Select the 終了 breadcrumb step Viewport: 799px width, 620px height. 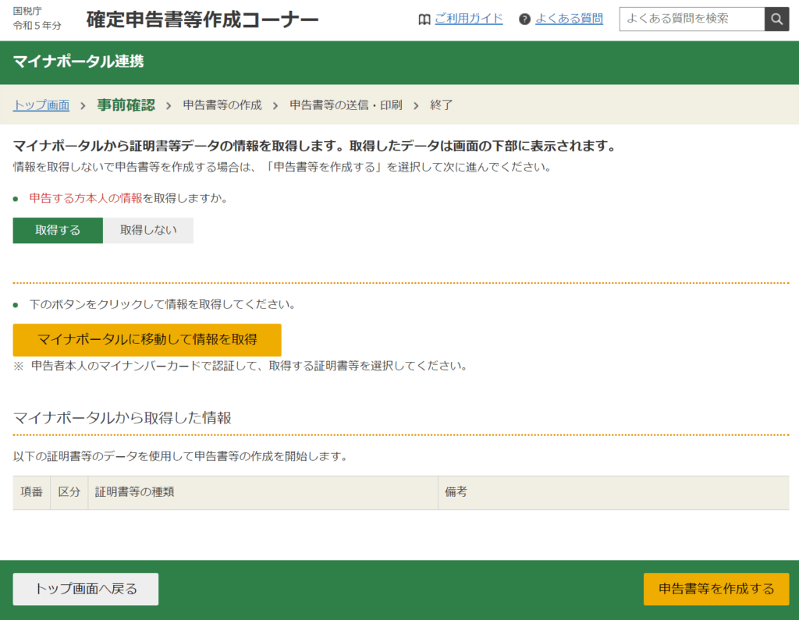pos(442,105)
